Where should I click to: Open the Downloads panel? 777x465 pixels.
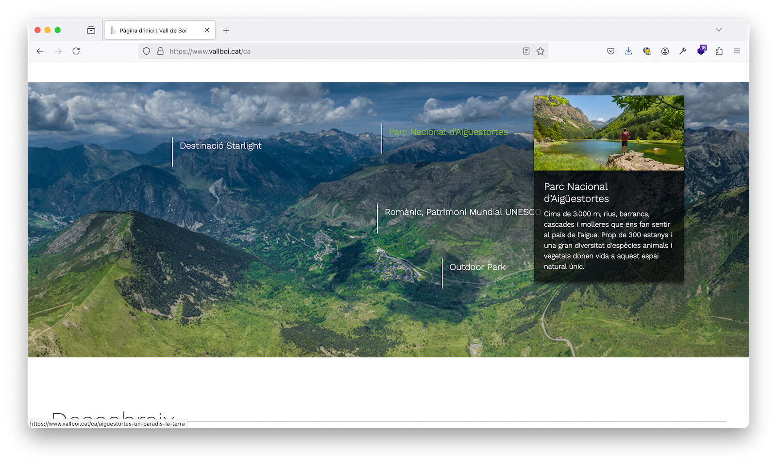628,51
